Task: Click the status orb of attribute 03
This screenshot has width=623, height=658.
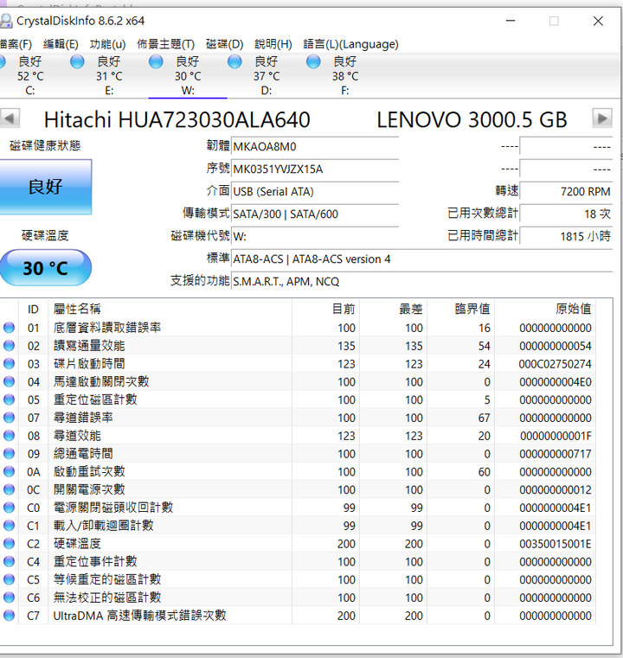Action: point(9,364)
